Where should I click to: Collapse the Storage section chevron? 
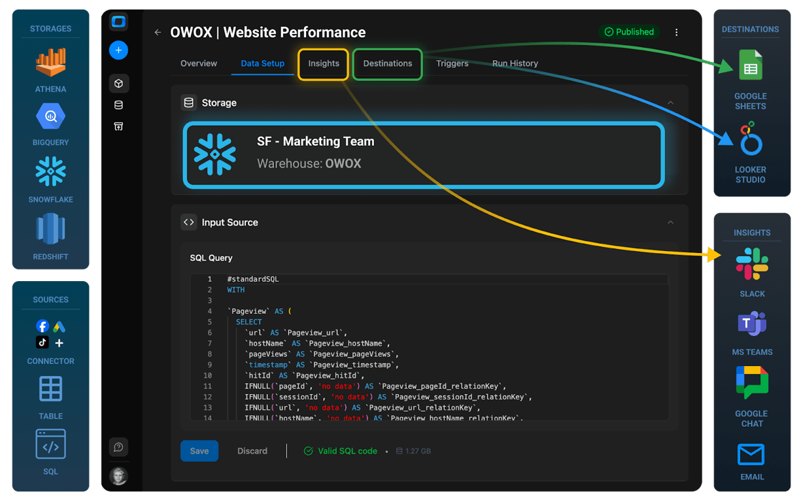point(670,103)
